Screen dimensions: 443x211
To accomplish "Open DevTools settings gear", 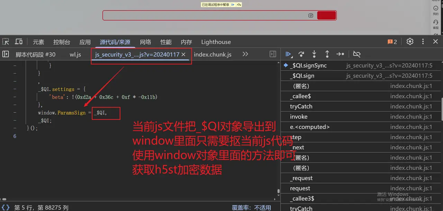I will (410, 41).
